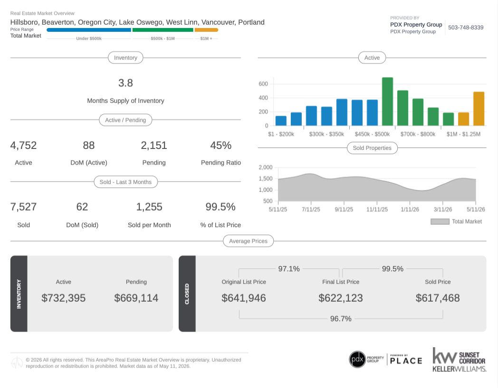Click the Keller Williams Sunset Corridor logo
This screenshot has height=388, width=498.
click(x=459, y=360)
